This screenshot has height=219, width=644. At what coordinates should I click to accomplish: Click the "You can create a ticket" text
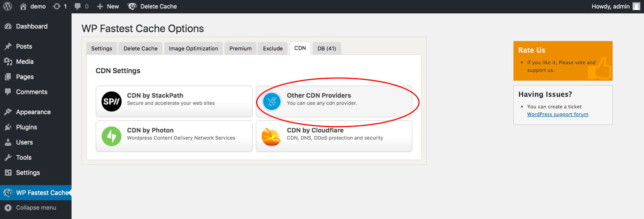(554, 107)
